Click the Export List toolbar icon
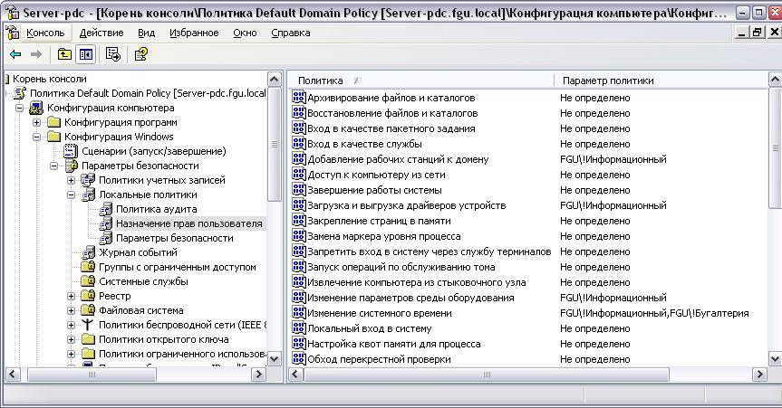The image size is (782, 408). tap(113, 54)
